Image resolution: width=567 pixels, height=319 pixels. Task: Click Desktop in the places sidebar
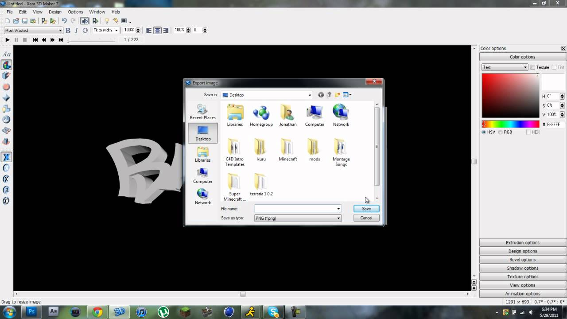point(203,133)
